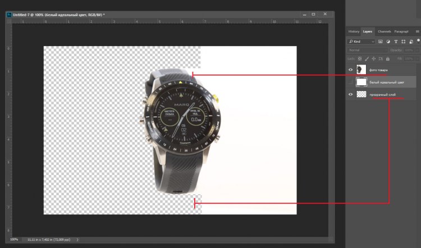
Task: Open the Paragraph panel tab
Action: (x=401, y=31)
